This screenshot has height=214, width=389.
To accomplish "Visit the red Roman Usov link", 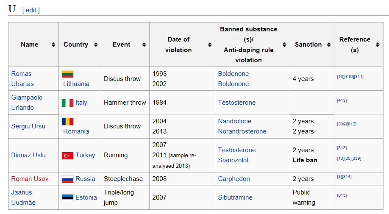I will point(30,179).
